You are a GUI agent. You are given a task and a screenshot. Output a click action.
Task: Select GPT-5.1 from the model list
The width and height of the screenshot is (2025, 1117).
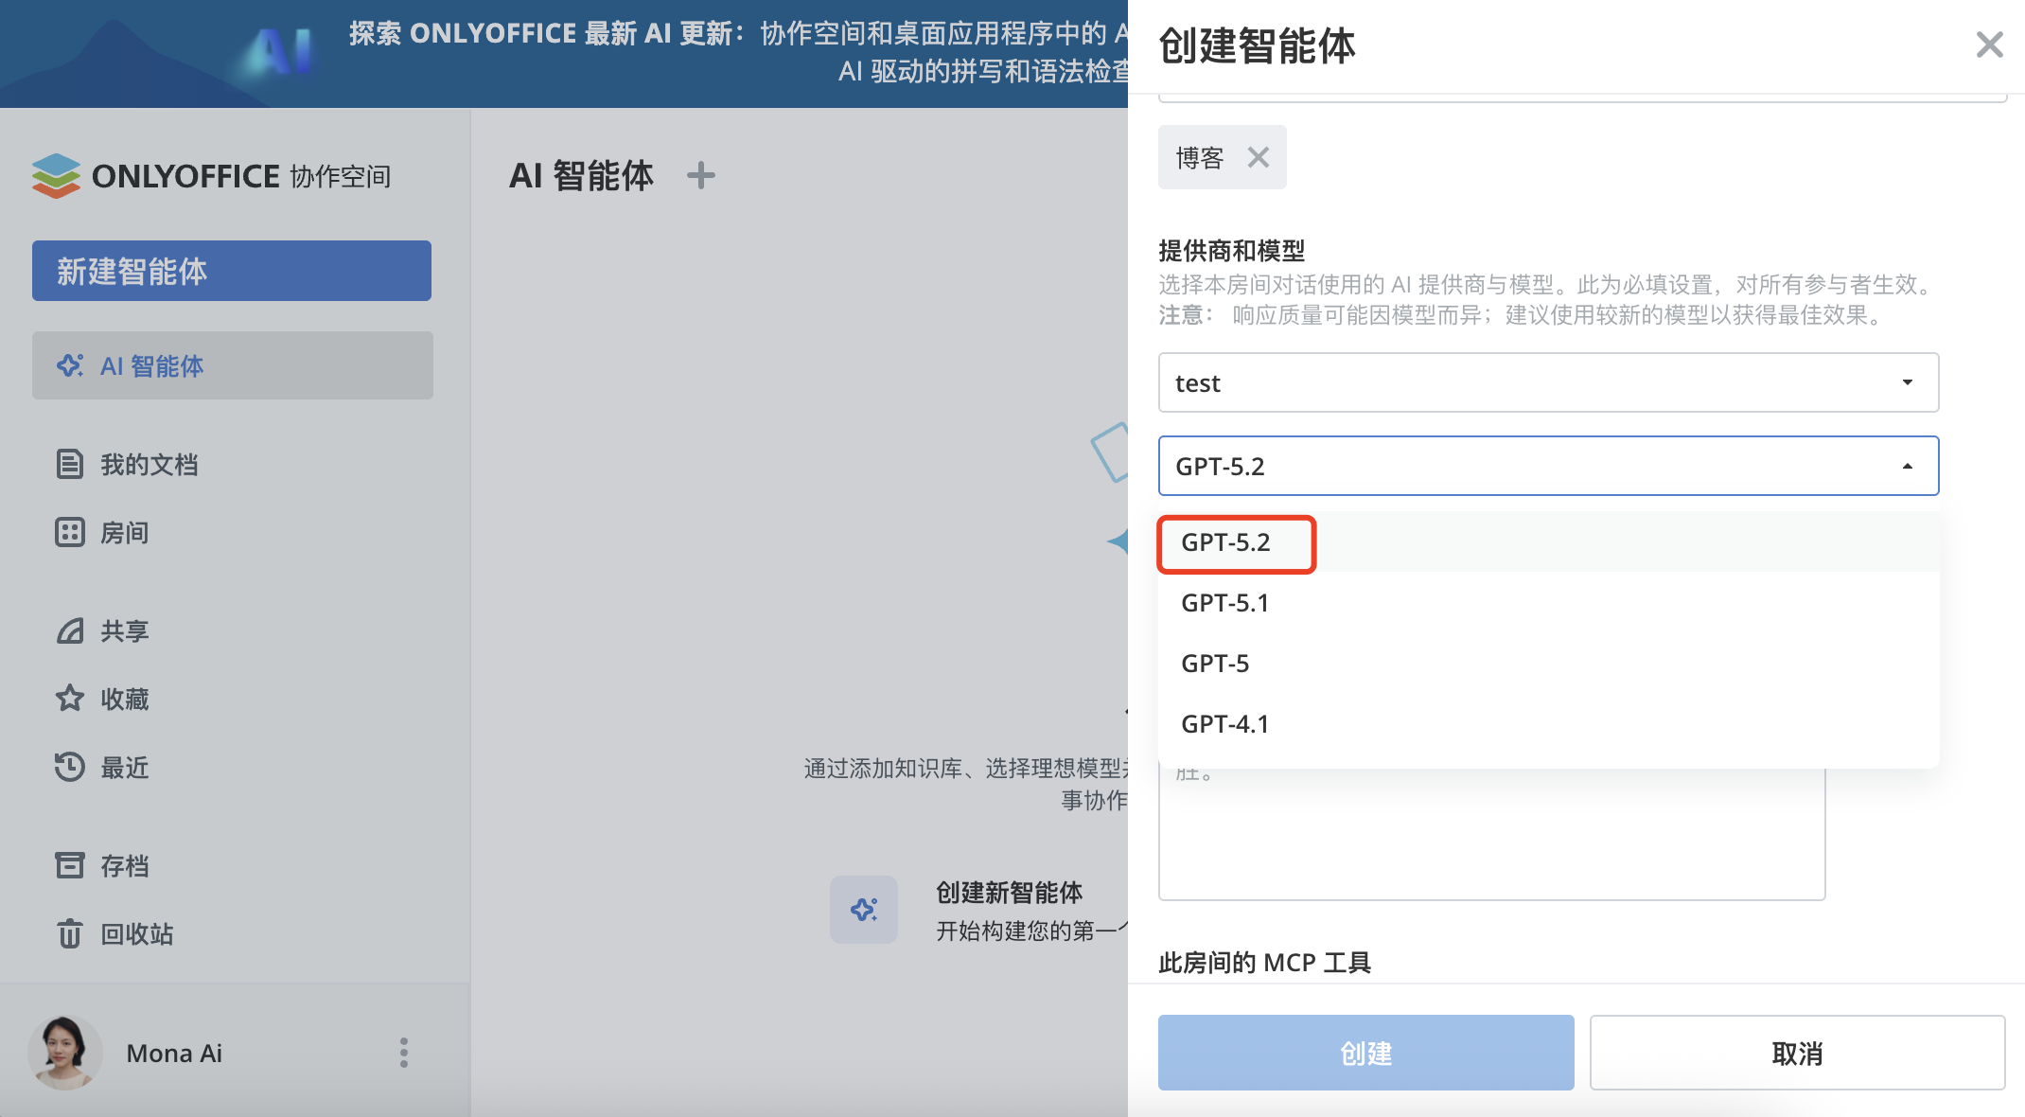coord(1224,602)
